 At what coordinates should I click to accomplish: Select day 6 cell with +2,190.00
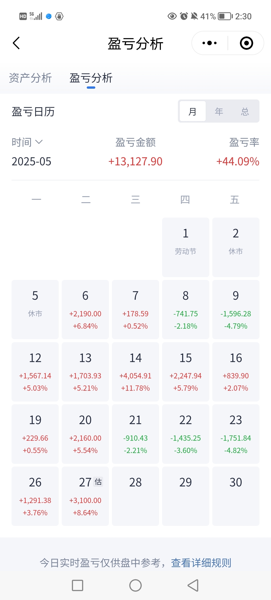pyautogui.click(x=85, y=310)
